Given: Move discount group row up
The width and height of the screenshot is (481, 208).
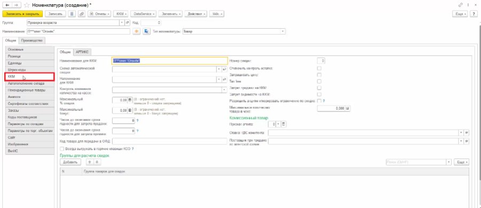Looking at the screenshot, I should pos(90,162).
